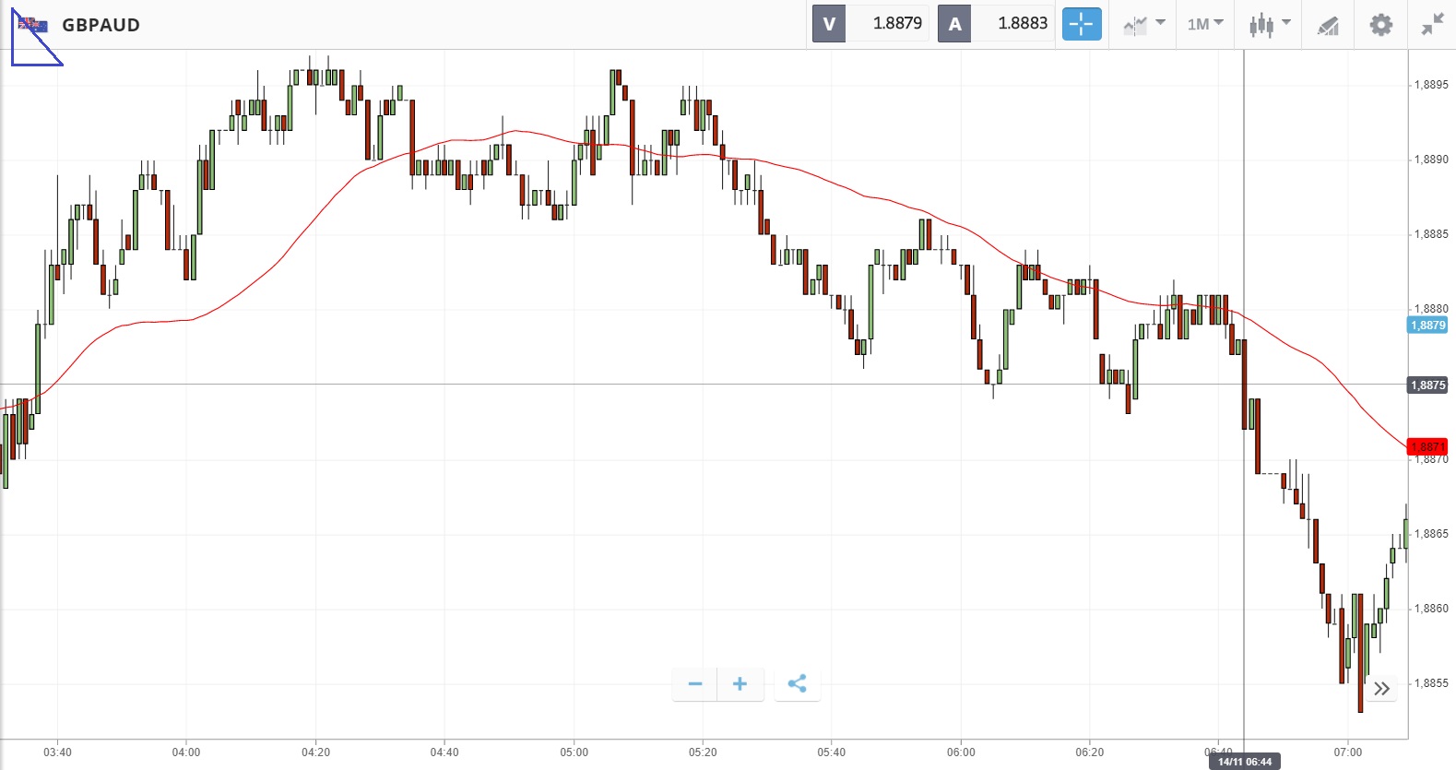Open the indicators dropdown
This screenshot has width=1456, height=770.
click(x=1144, y=24)
